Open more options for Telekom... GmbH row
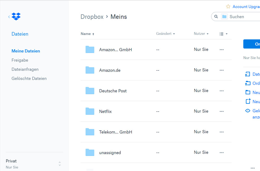Image resolution: width=260 pixels, height=171 pixels. coord(221,132)
